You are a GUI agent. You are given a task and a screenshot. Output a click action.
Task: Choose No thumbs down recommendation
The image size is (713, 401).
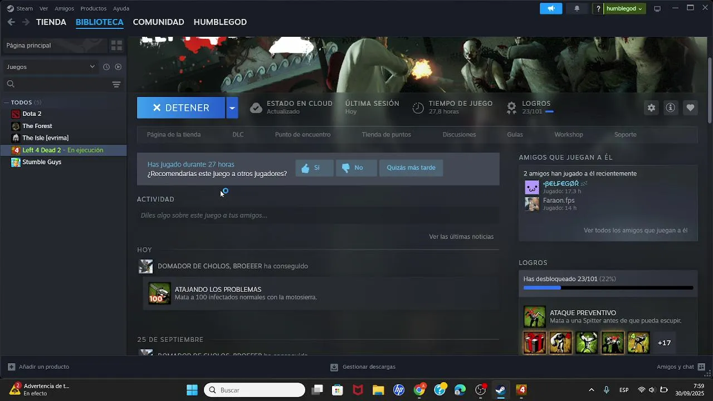pos(356,168)
